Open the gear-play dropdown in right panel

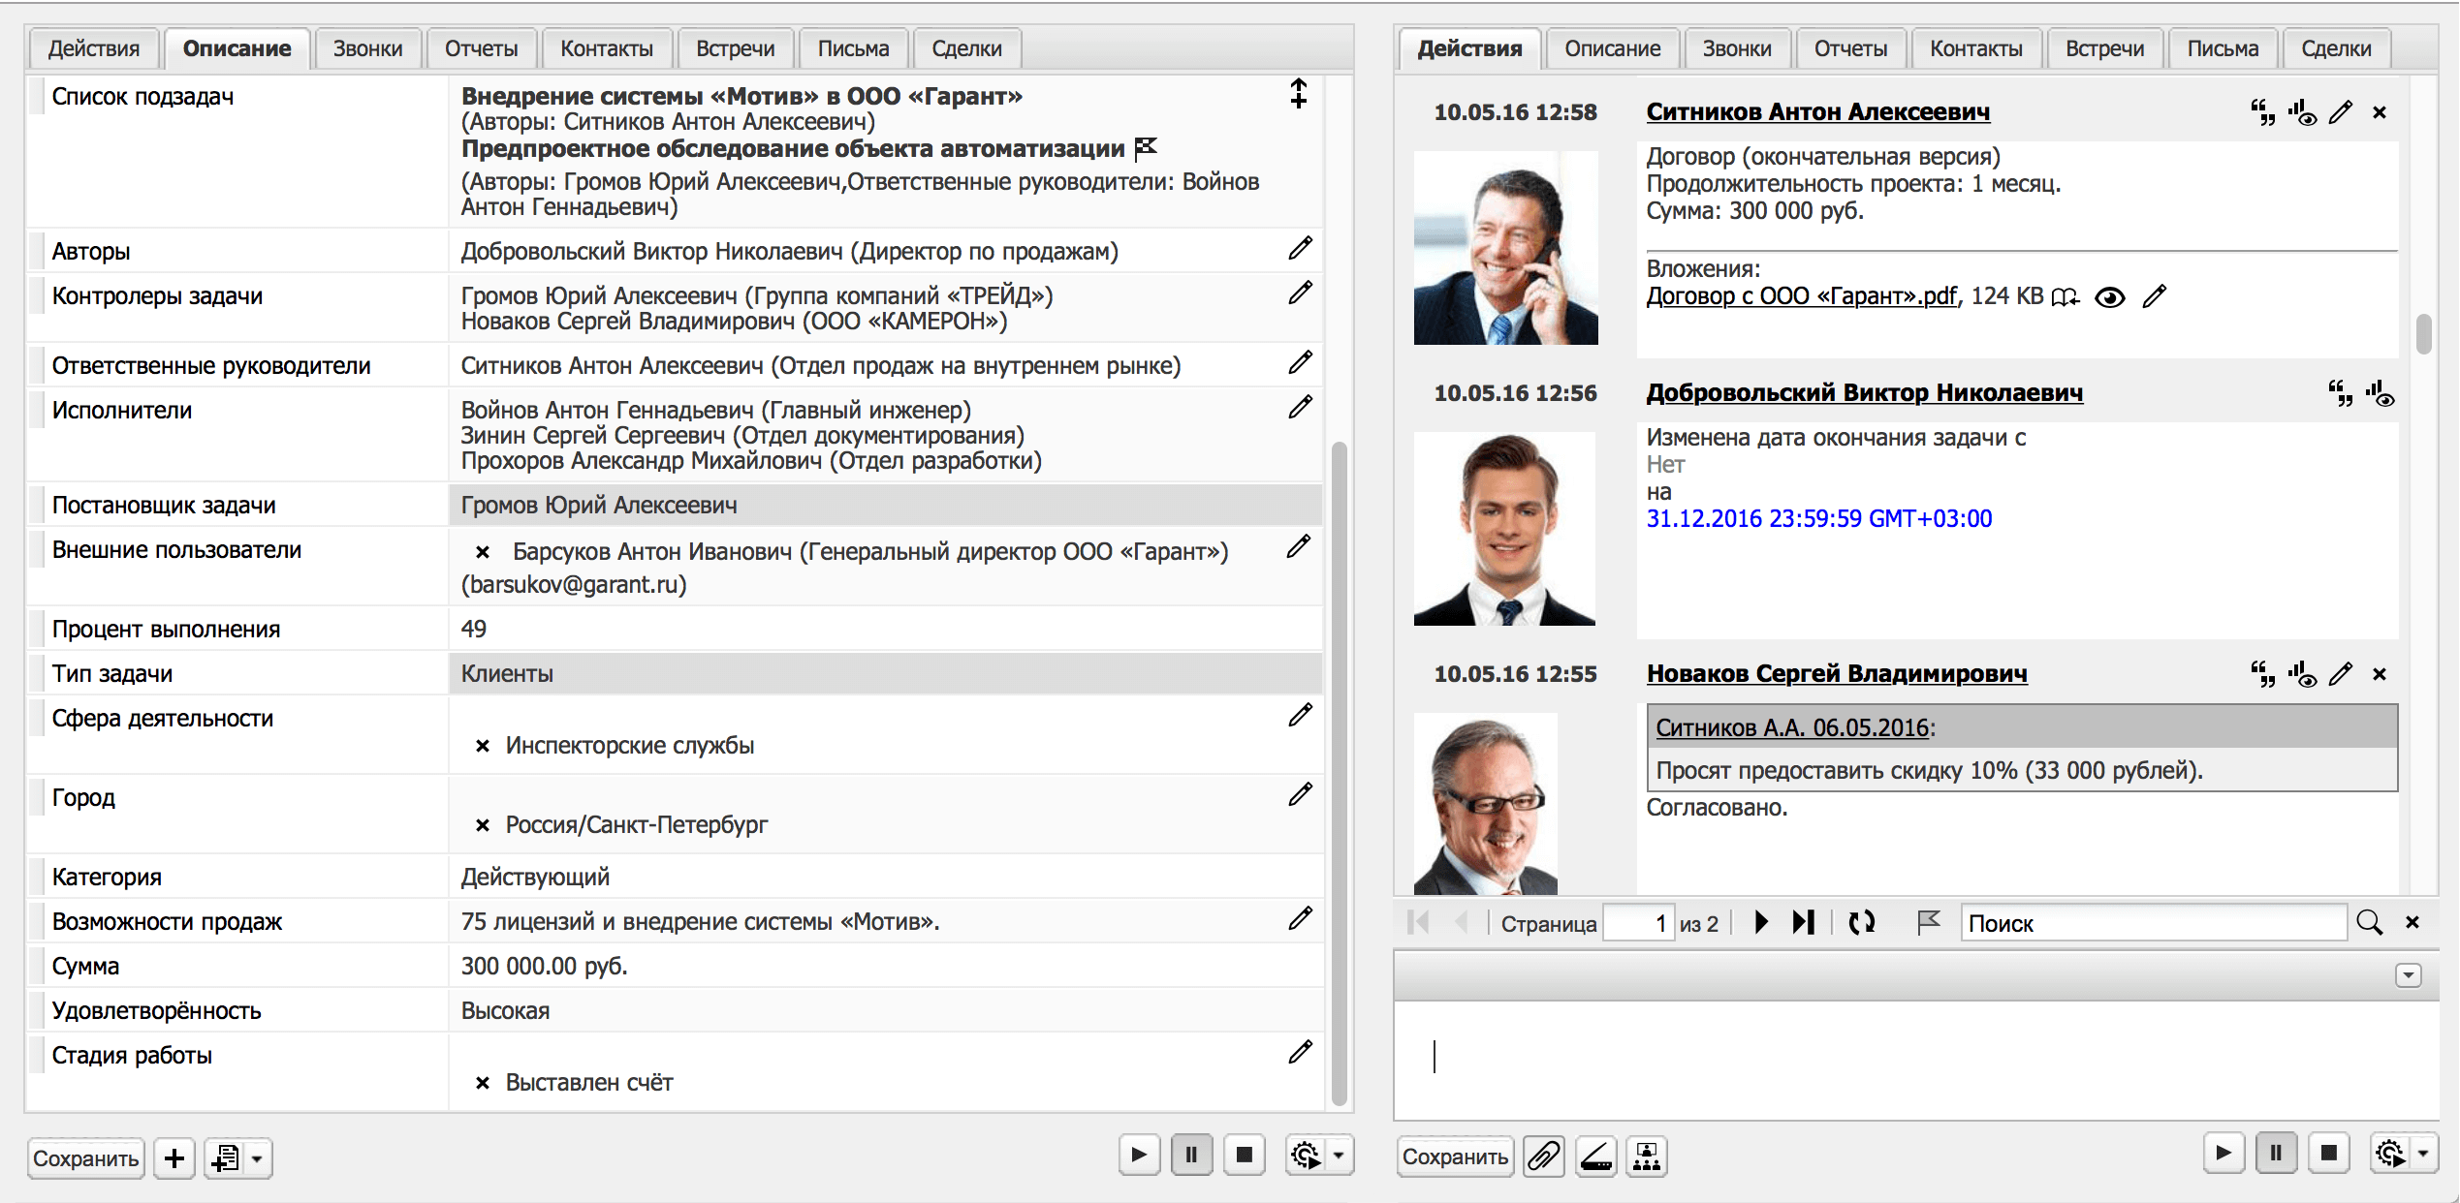[x=2422, y=1153]
